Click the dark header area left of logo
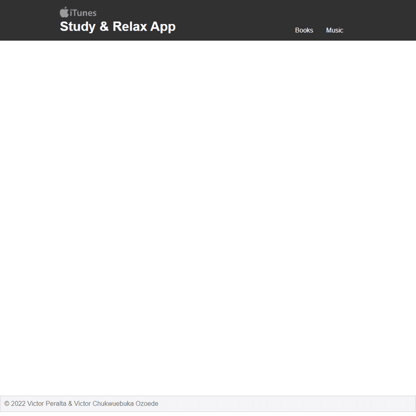The height and width of the screenshot is (416, 416). (x=28, y=20)
